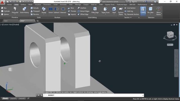The width and height of the screenshot is (180, 101).
Task: Select the Shell tool
Action: (114, 10)
